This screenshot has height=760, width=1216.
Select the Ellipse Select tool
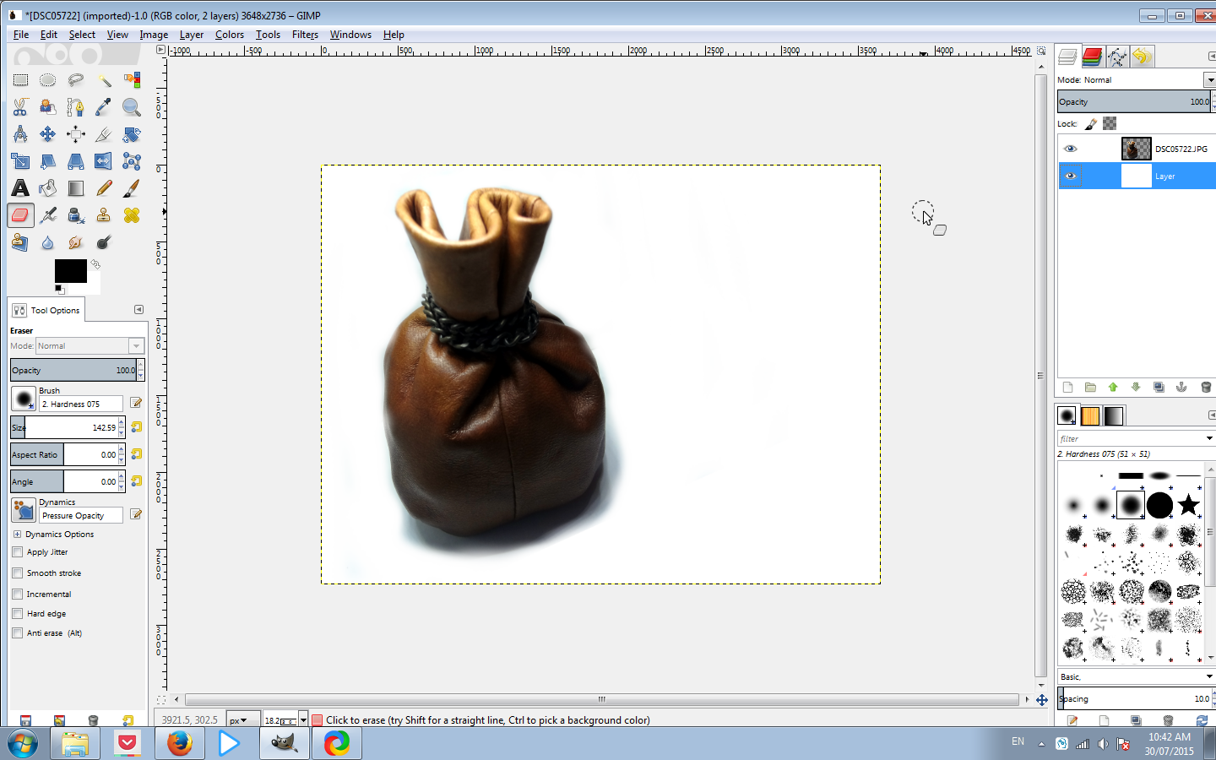[48, 80]
